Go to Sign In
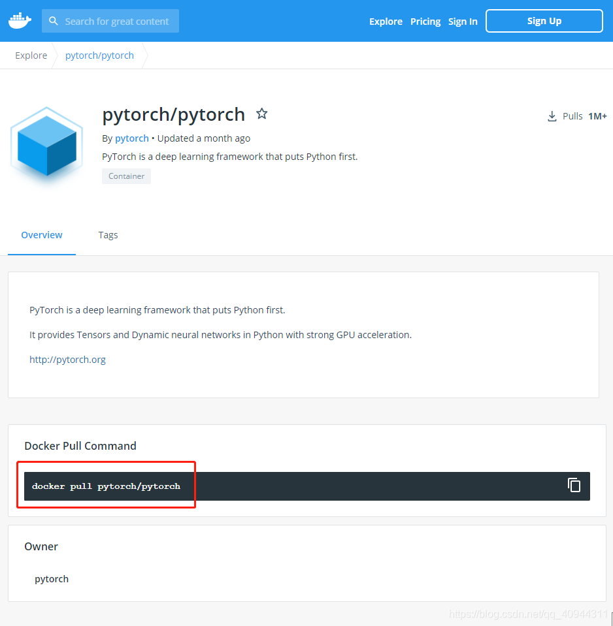 463,21
